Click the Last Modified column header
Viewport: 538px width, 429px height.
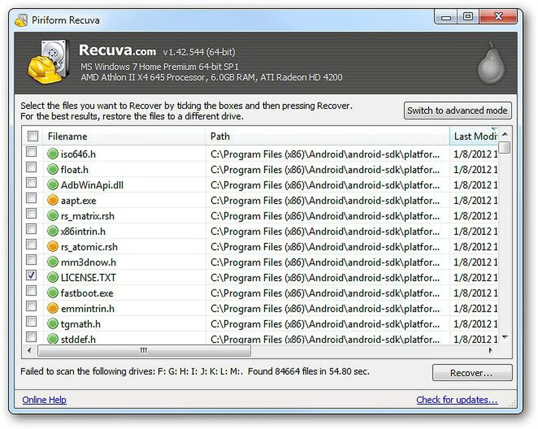coord(473,137)
